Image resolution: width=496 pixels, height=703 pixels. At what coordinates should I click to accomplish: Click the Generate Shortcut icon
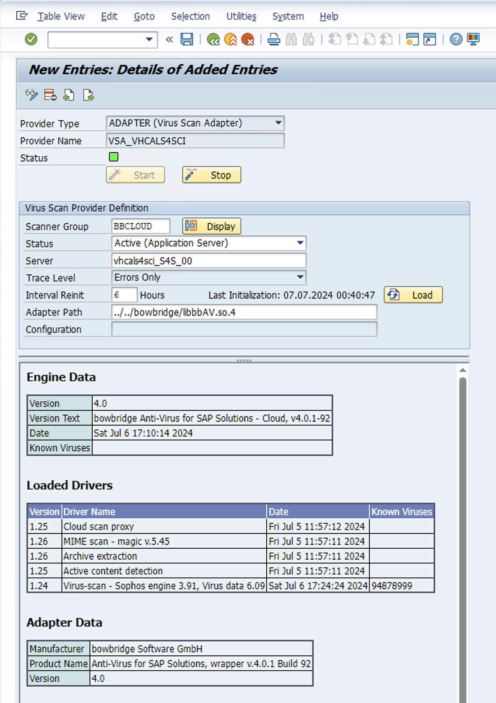click(x=429, y=39)
